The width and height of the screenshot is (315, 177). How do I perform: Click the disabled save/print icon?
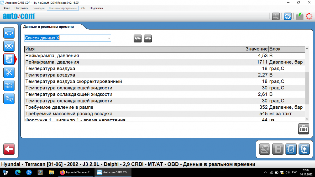[x=265, y=149]
